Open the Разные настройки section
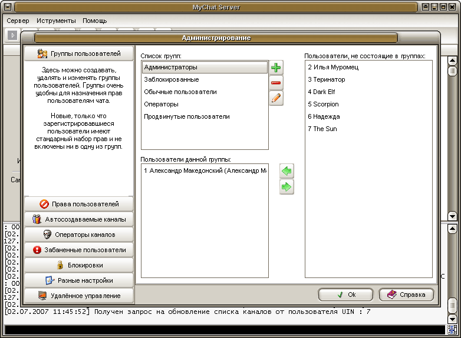Image resolution: width=461 pixels, height=338 pixels. point(79,280)
